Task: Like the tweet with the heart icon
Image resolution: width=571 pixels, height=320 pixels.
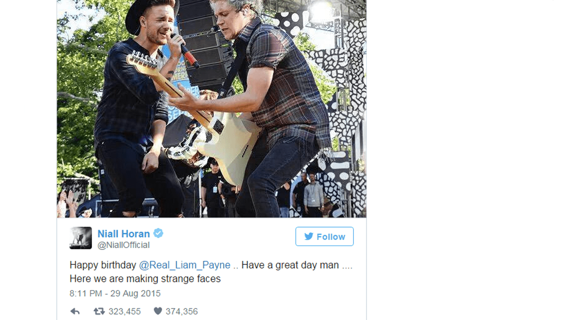Action: [x=158, y=311]
